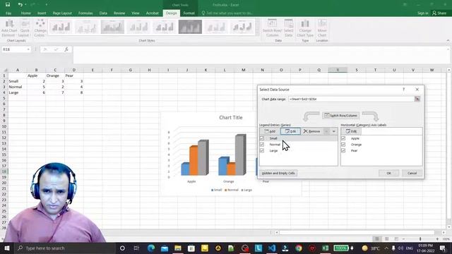Open Mail app from taskbar
Screen dimensions: 452x254
(x=165, y=248)
